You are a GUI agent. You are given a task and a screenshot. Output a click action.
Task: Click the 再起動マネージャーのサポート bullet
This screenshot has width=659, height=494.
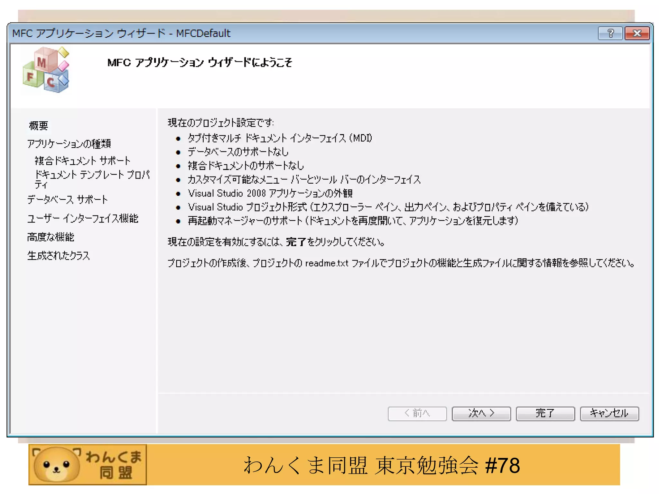353,221
